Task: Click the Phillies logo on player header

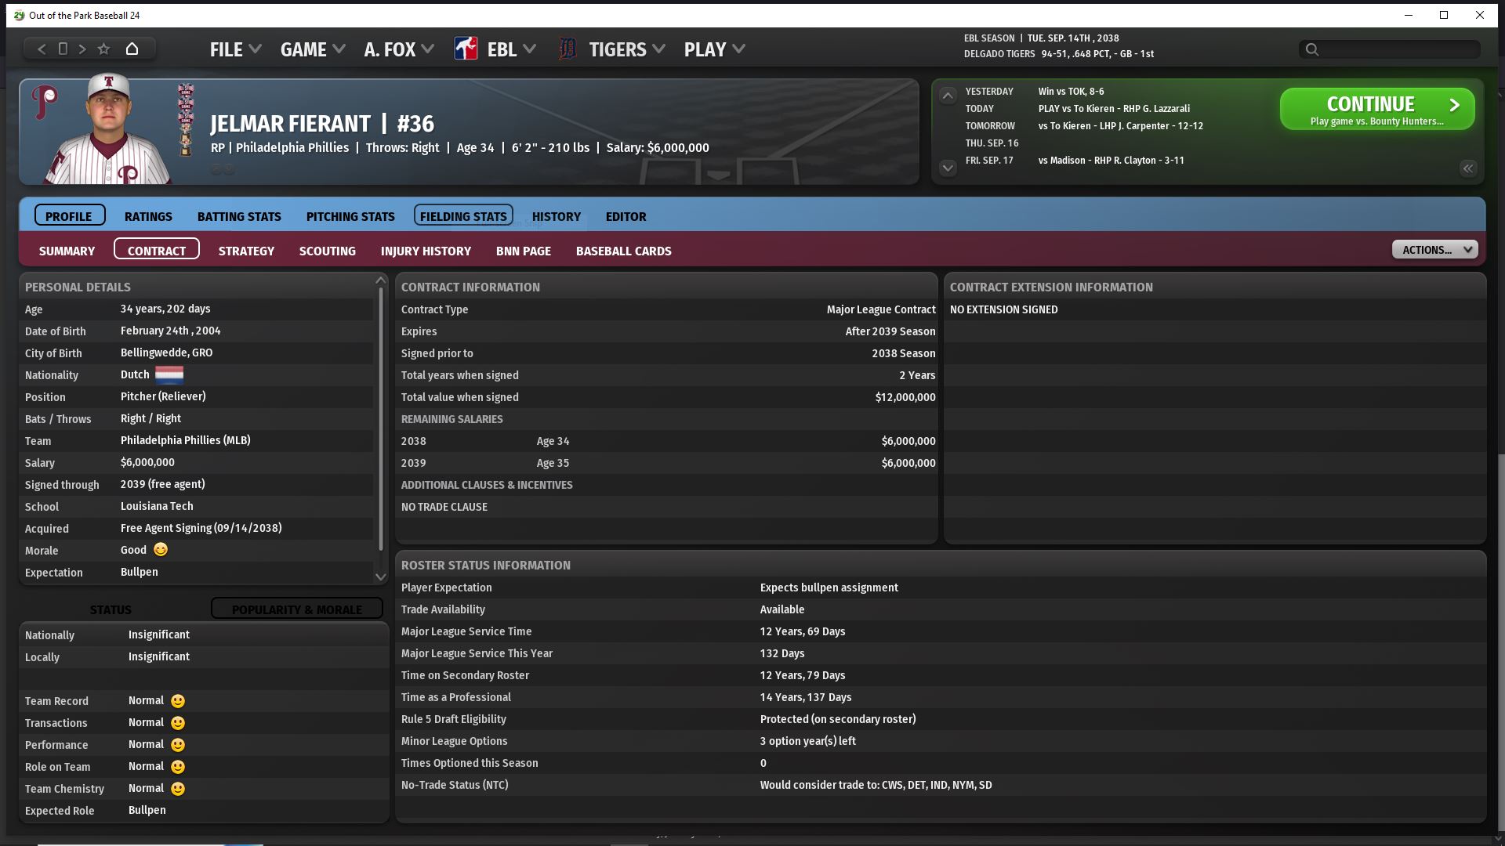Action: coord(45,102)
